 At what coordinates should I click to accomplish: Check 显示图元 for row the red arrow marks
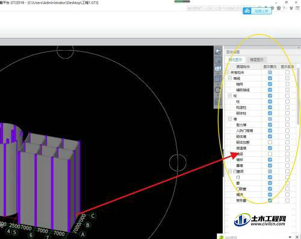[x=270, y=154]
